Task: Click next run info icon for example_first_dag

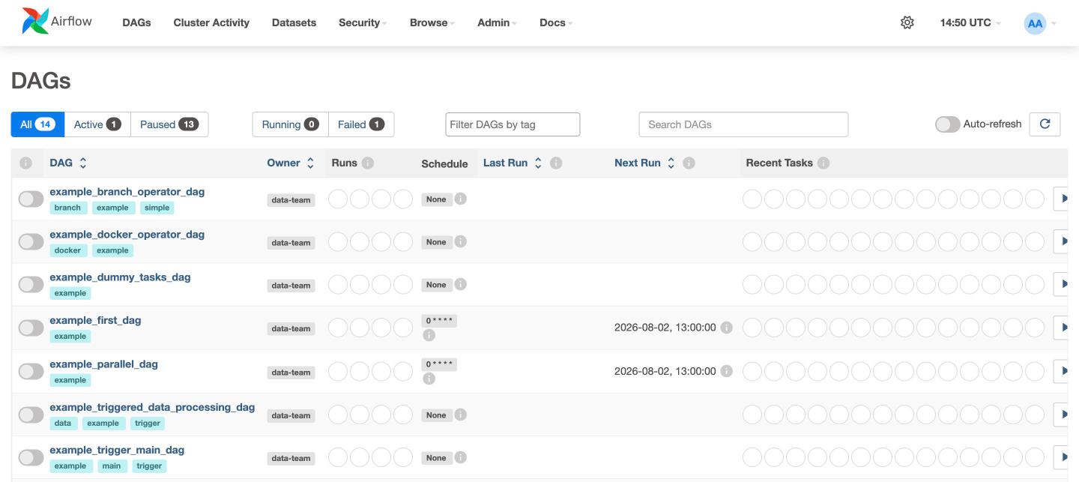Action: coord(726,328)
